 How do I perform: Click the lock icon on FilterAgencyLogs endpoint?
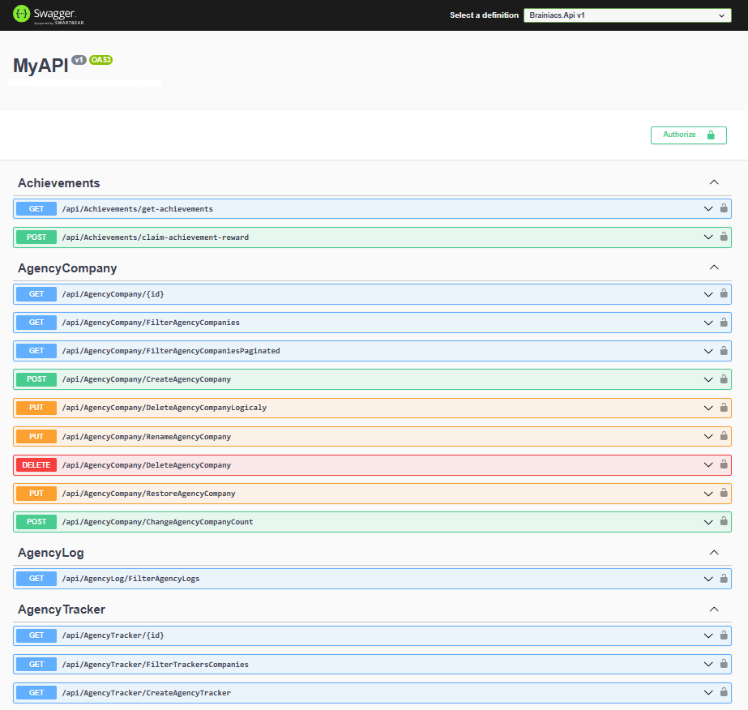pyautogui.click(x=723, y=579)
